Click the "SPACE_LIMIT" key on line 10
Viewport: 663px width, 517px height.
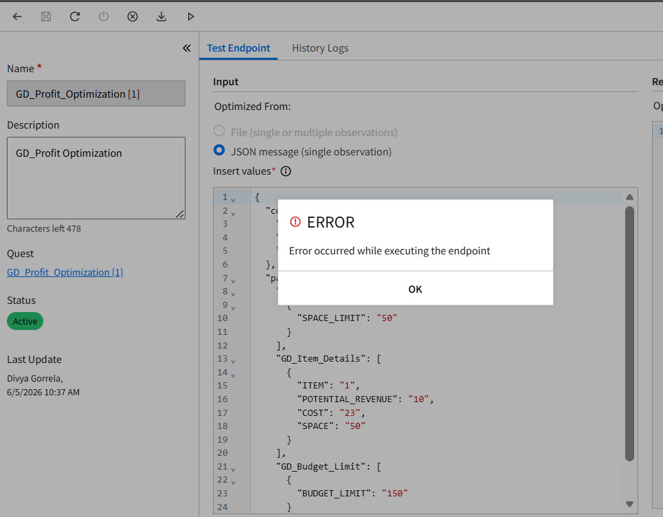tap(331, 318)
